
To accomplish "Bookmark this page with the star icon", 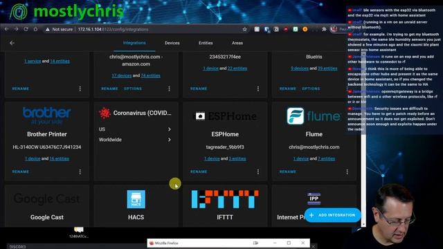I will point(244,29).
